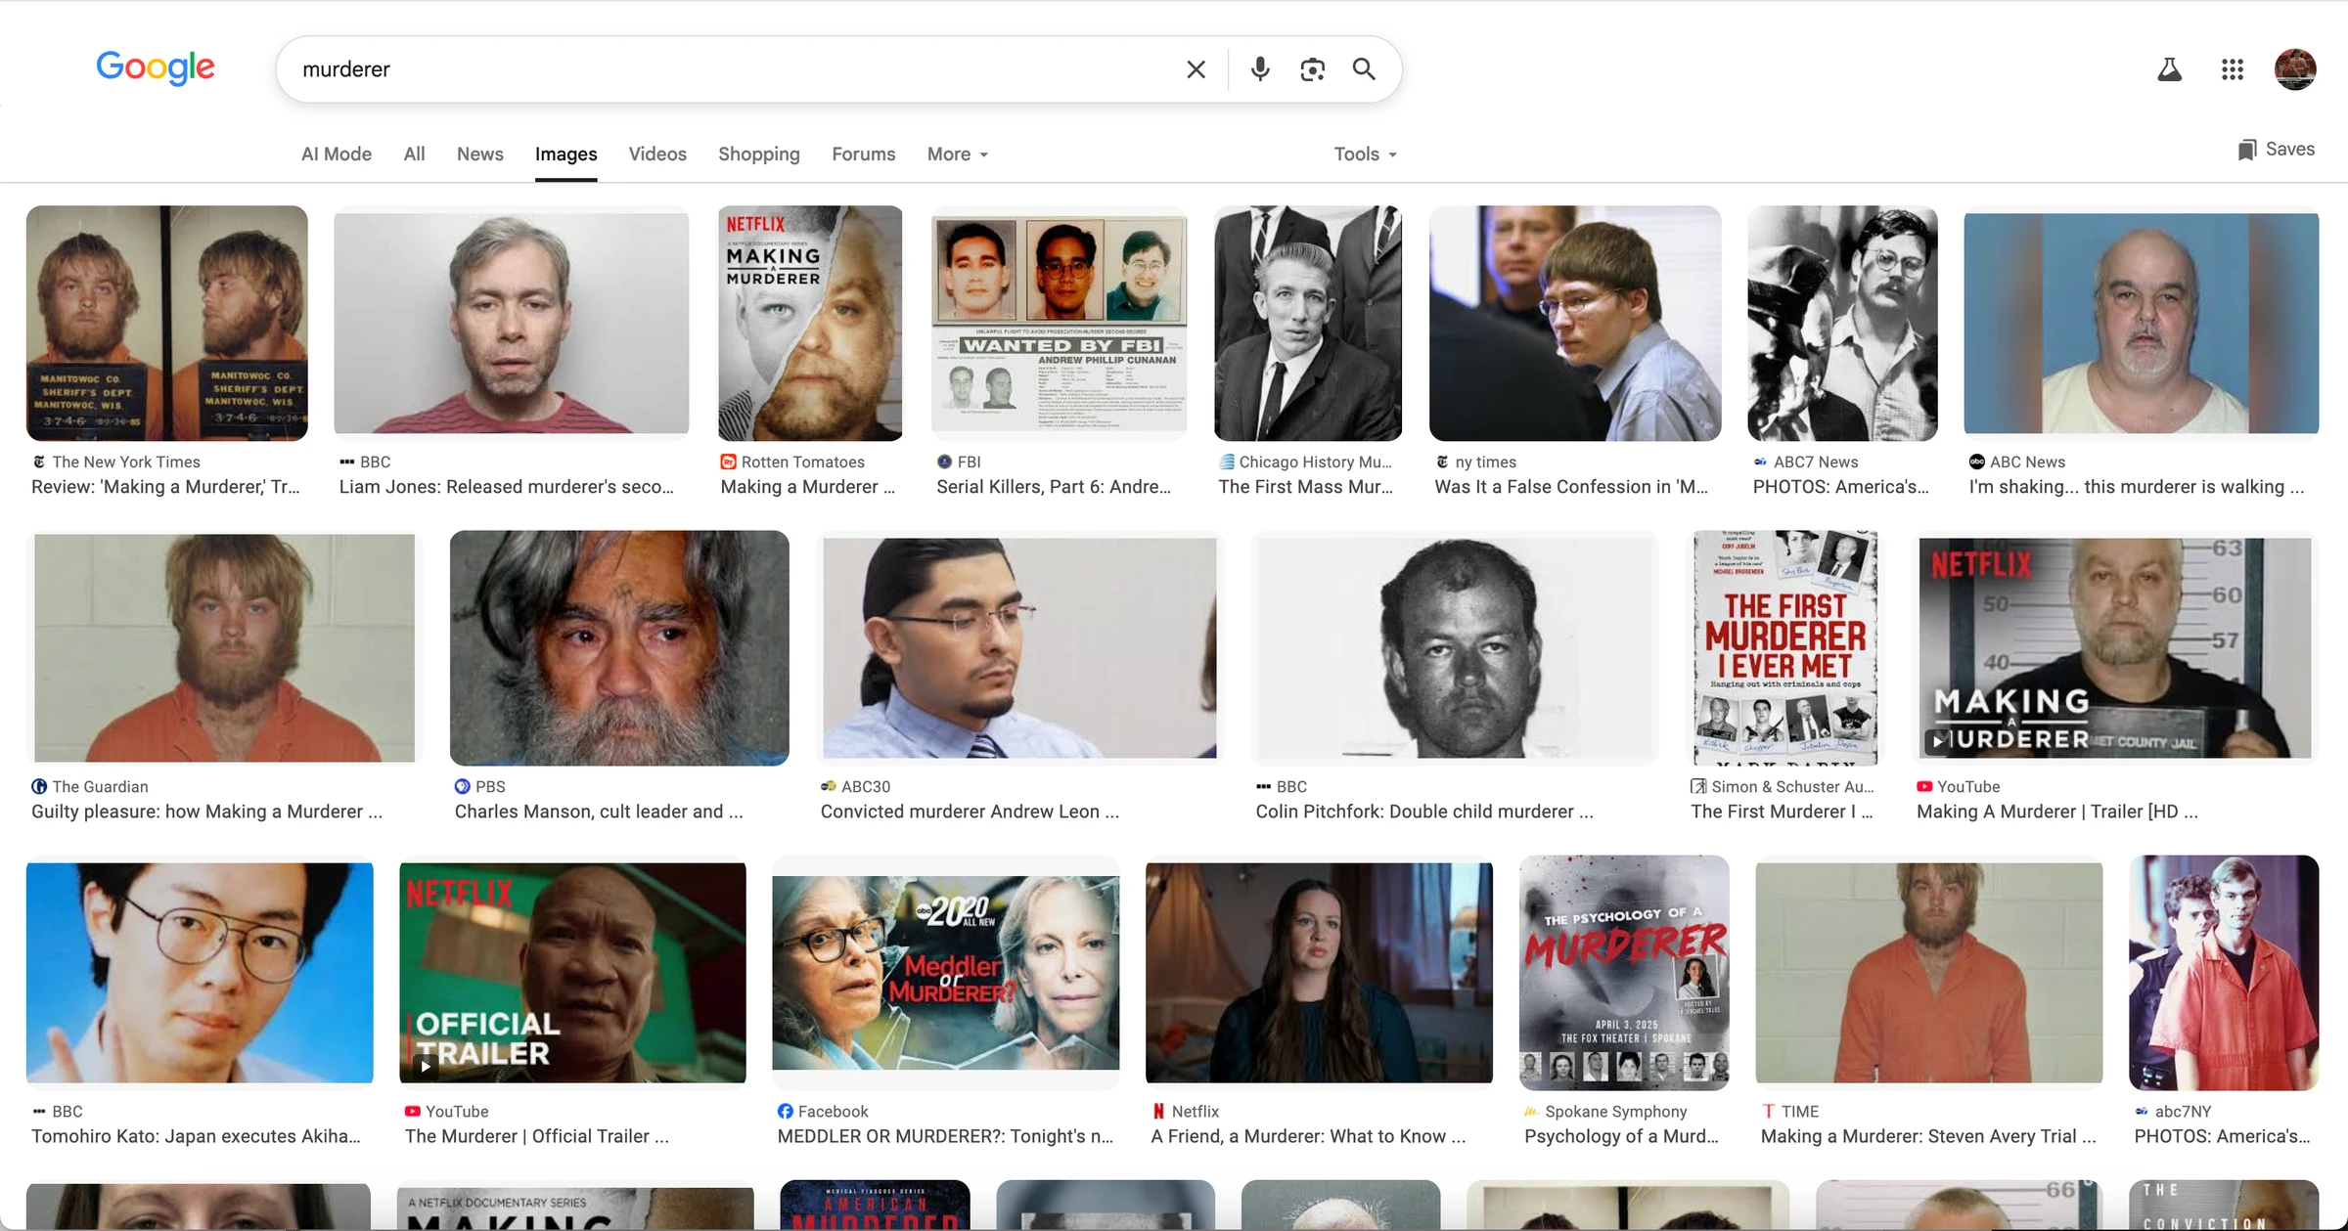Open the TIME orange jumpsuit thumbnail
This screenshot has height=1231, width=2348.
1929,973
